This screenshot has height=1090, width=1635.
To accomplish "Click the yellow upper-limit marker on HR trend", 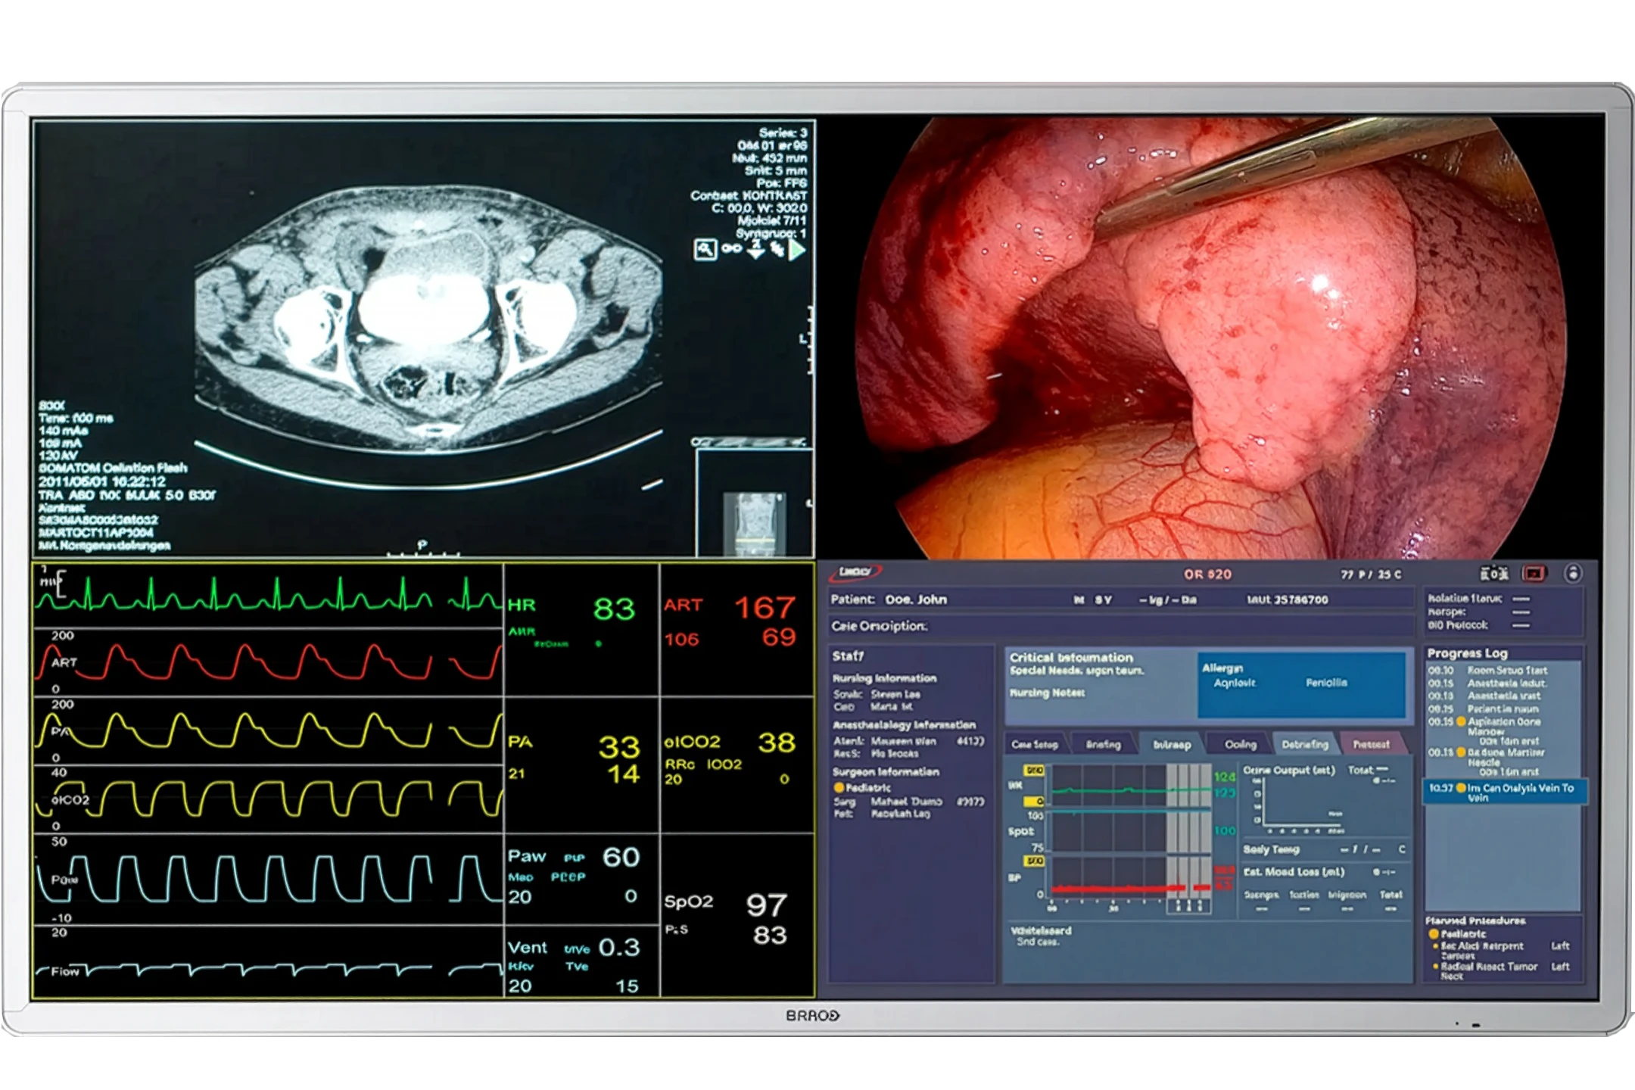I will coord(1034,770).
